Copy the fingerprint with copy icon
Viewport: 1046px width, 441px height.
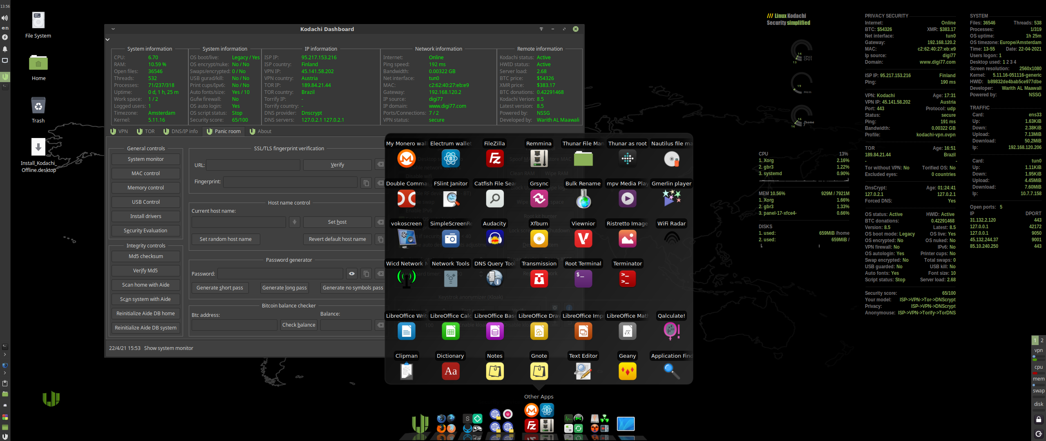(x=366, y=183)
